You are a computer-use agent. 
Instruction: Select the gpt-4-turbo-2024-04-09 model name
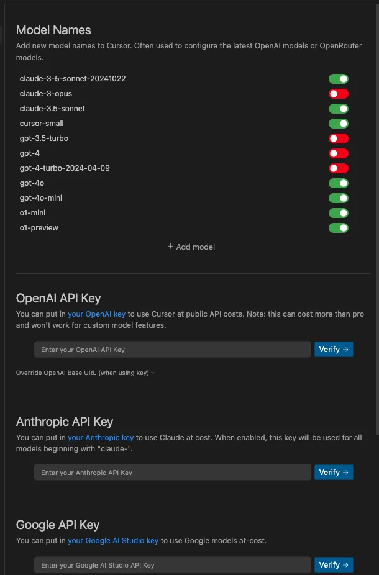(x=65, y=168)
